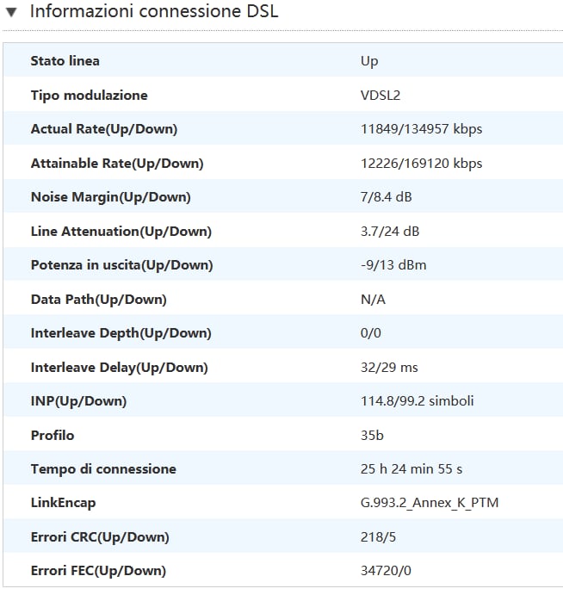Select the Stato linea row label

(65, 61)
